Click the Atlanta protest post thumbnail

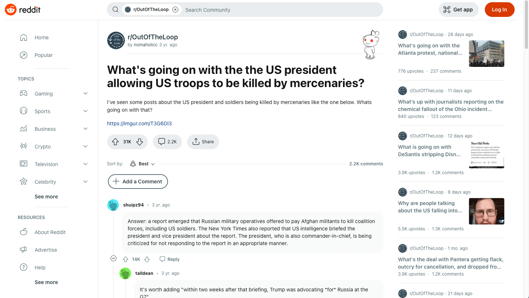[486, 53]
